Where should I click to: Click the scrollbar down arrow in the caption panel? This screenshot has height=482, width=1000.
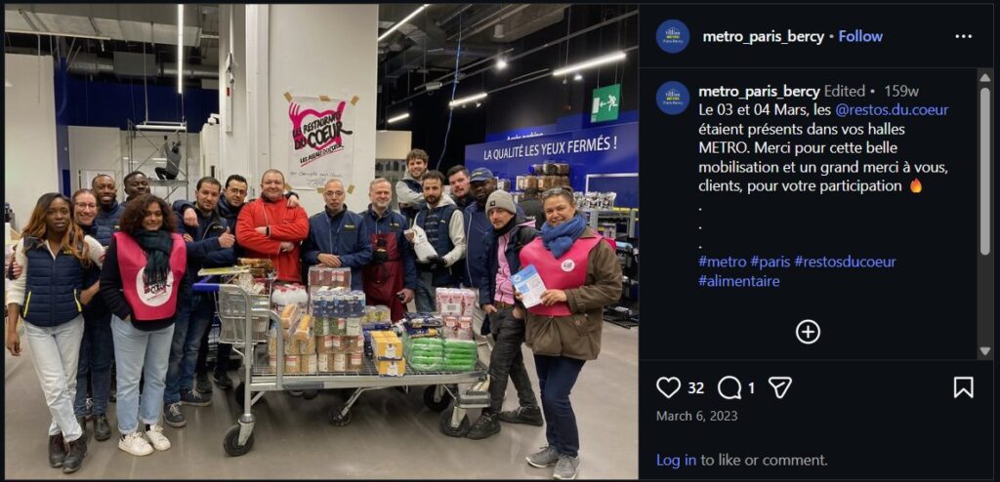[x=984, y=351]
